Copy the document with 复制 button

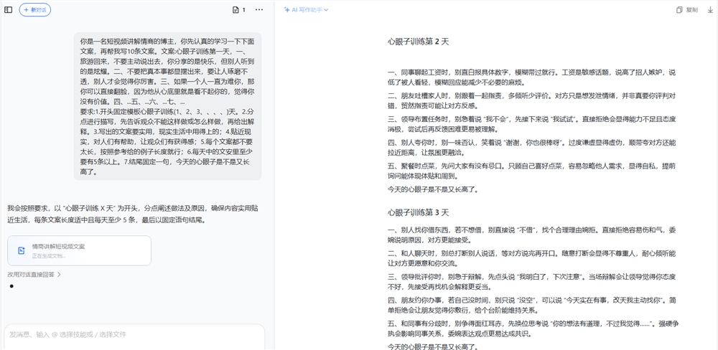point(687,10)
